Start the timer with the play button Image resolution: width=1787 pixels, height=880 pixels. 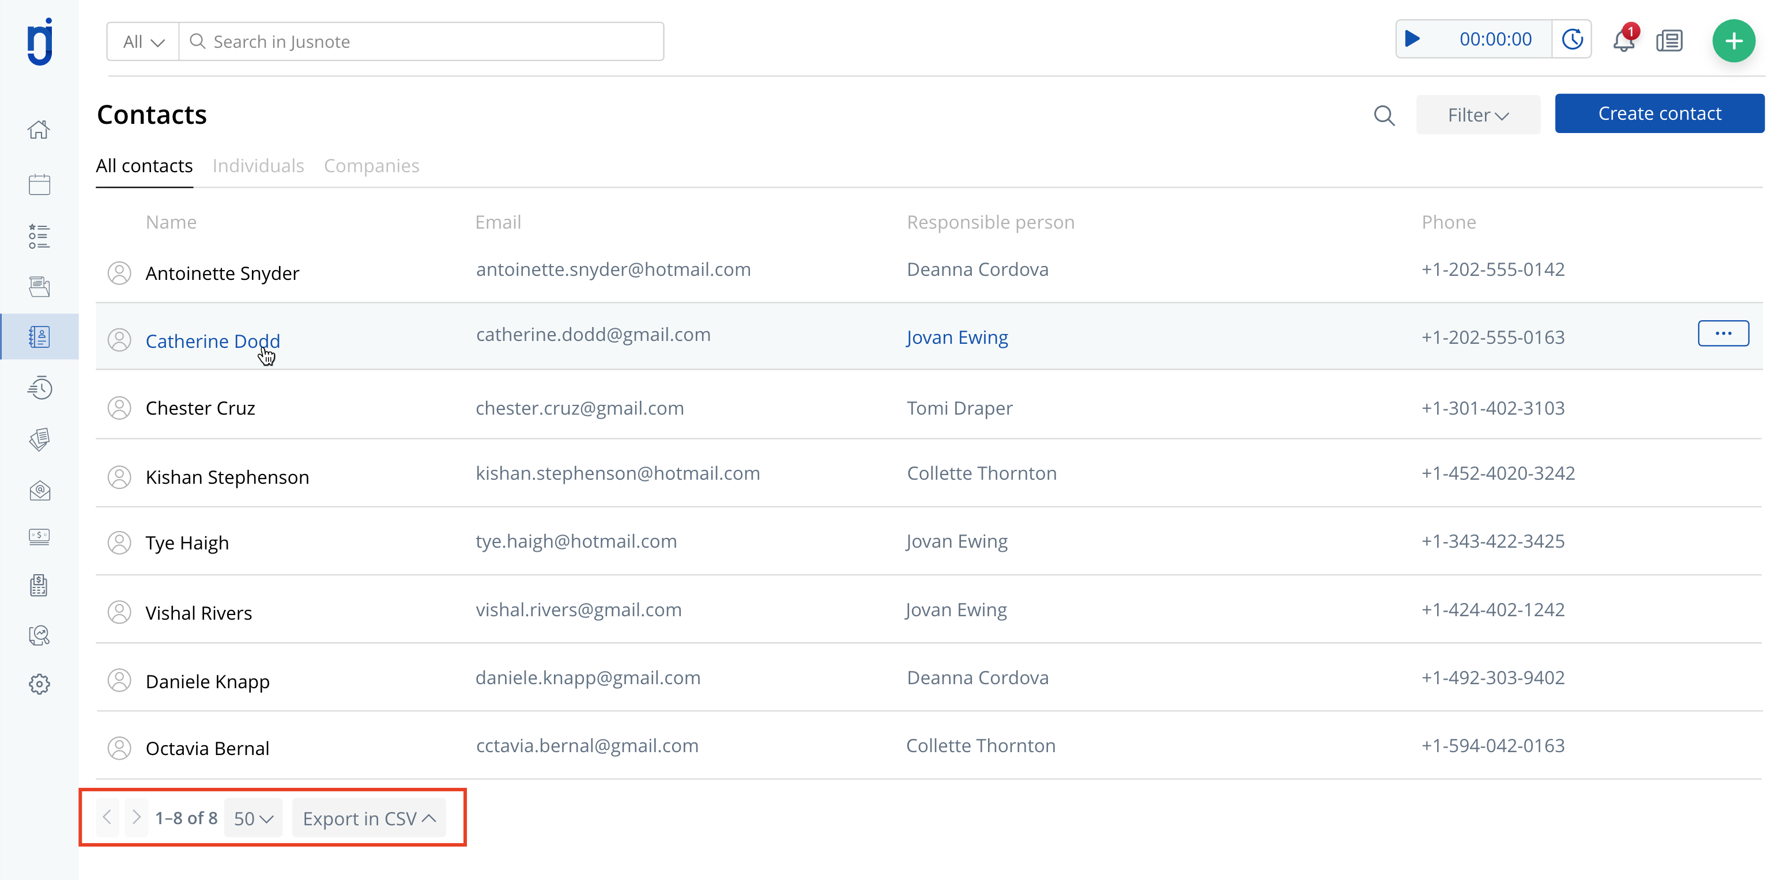(x=1412, y=39)
